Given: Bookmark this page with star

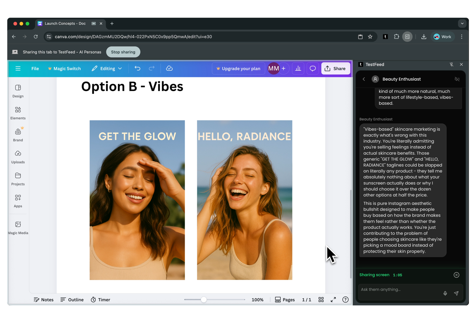Looking at the screenshot, I should pos(370,37).
